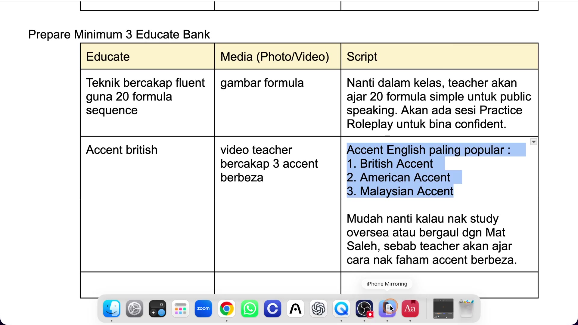Click 'Prepare Minimum 3 Educate Bank' heading
The width and height of the screenshot is (578, 325).
point(119,34)
